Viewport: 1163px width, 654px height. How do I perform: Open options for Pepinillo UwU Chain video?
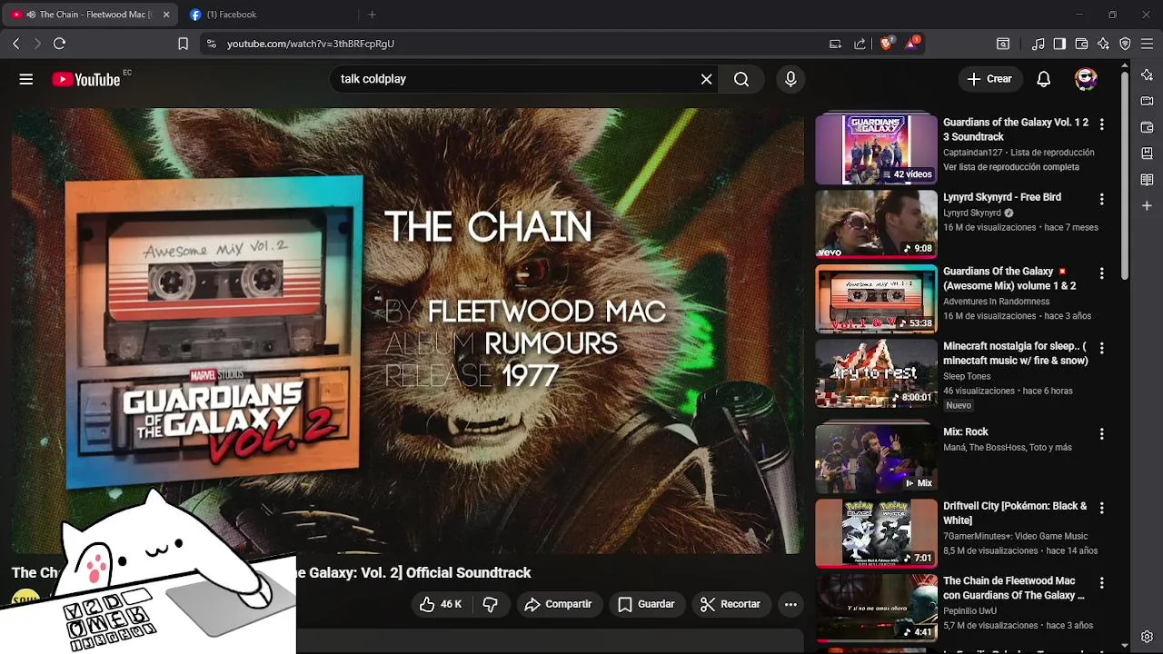tap(1102, 581)
